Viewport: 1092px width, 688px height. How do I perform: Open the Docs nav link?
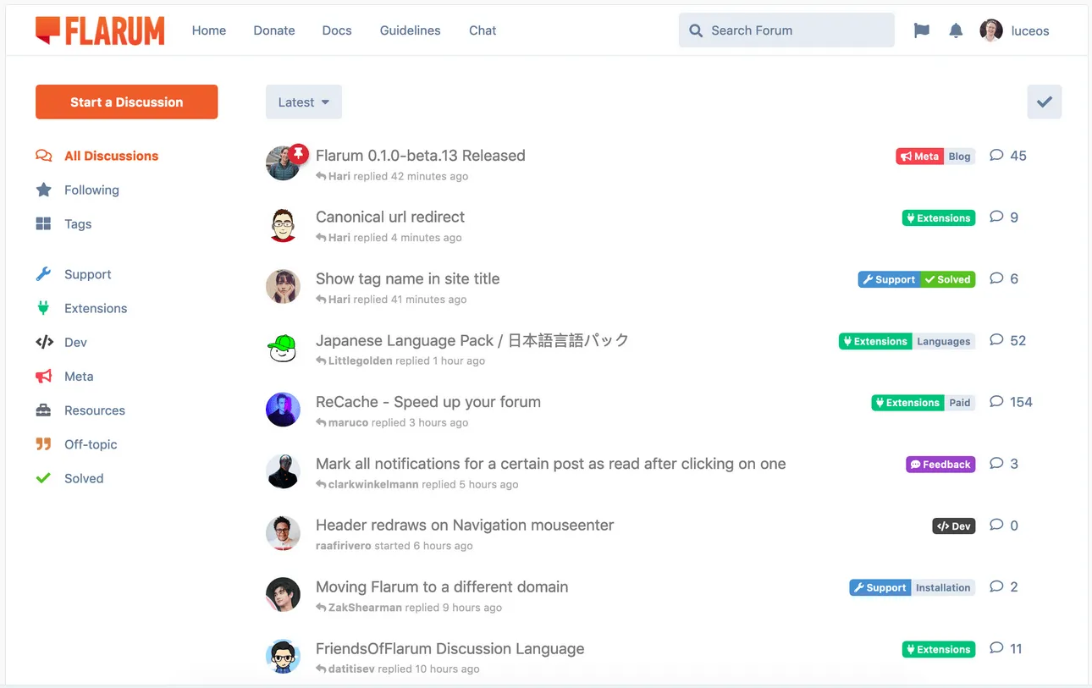(x=337, y=30)
